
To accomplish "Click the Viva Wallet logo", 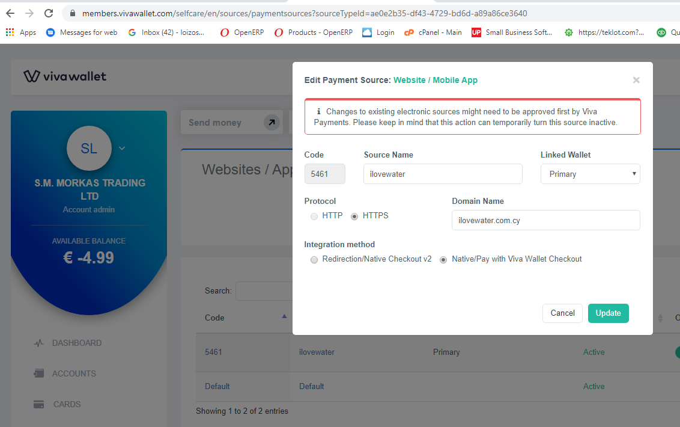I will (65, 76).
